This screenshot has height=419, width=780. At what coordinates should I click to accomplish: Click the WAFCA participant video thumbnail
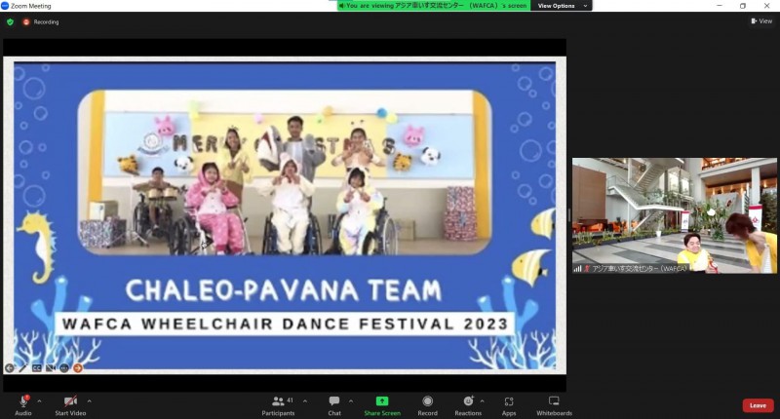[674, 215]
